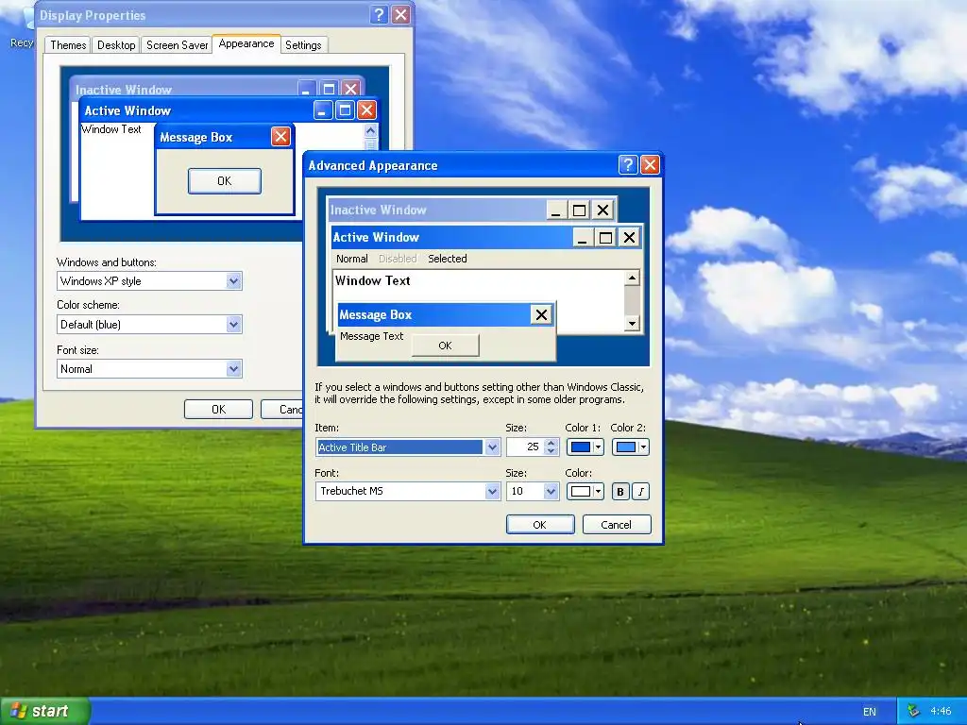Click the preview OK button under Message Text
This screenshot has height=725, width=967.
[x=446, y=346]
